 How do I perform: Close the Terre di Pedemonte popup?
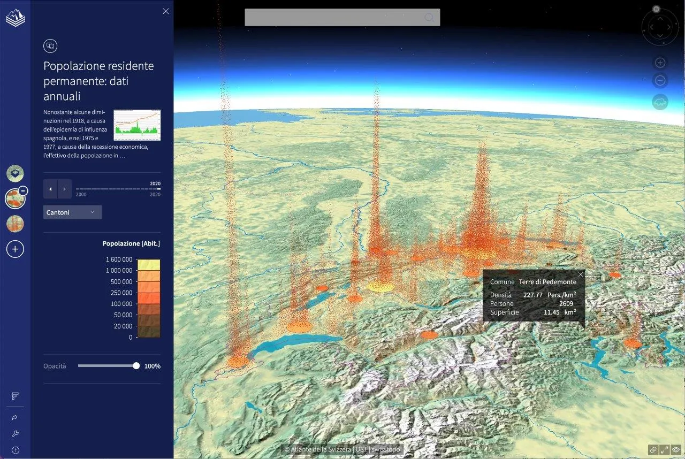click(581, 274)
